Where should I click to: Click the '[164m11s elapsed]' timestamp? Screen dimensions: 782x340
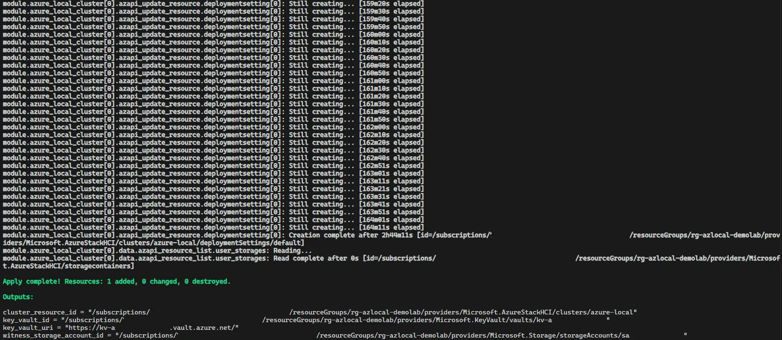[x=391, y=227]
